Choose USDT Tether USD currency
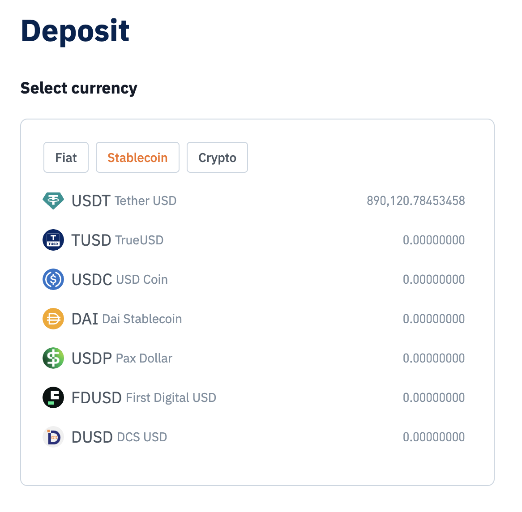Viewport: 522px width, 512px height. click(x=254, y=201)
